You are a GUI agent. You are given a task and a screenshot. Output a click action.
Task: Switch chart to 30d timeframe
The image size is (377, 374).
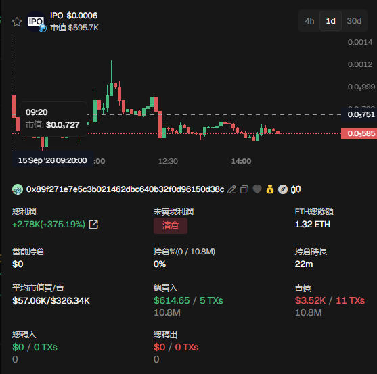click(354, 21)
